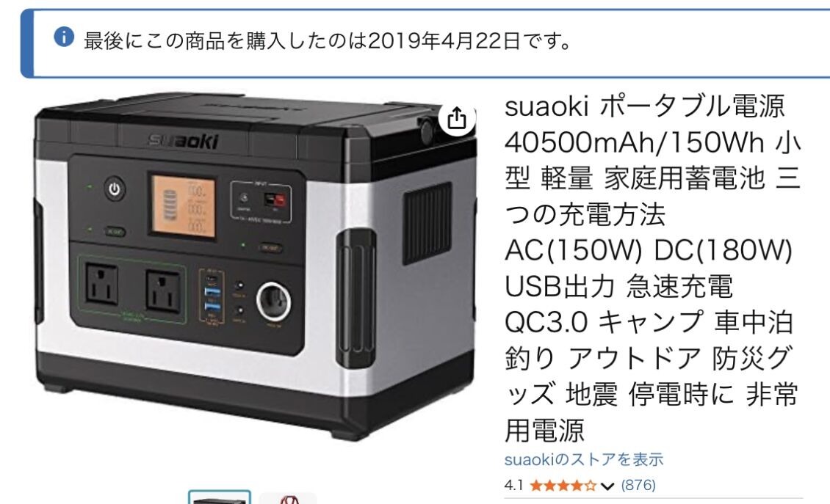The image size is (830, 504).
Task: Click the blue info icon in purchase banner
Action: pos(64,37)
